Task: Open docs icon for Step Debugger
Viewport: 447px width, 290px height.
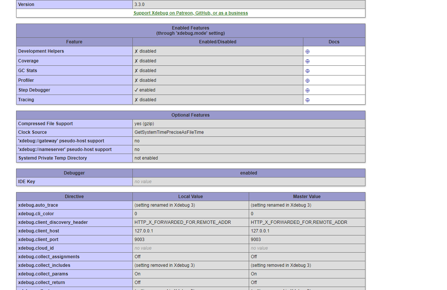Action: [x=307, y=90]
